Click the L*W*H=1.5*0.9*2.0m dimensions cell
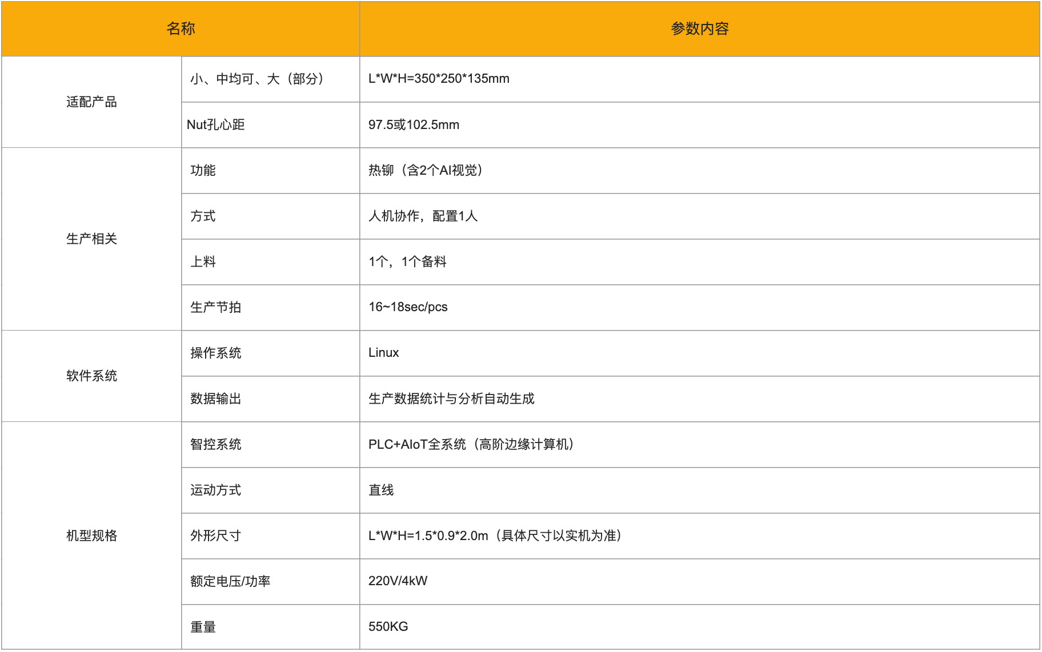This screenshot has width=1042, height=652. [495, 536]
